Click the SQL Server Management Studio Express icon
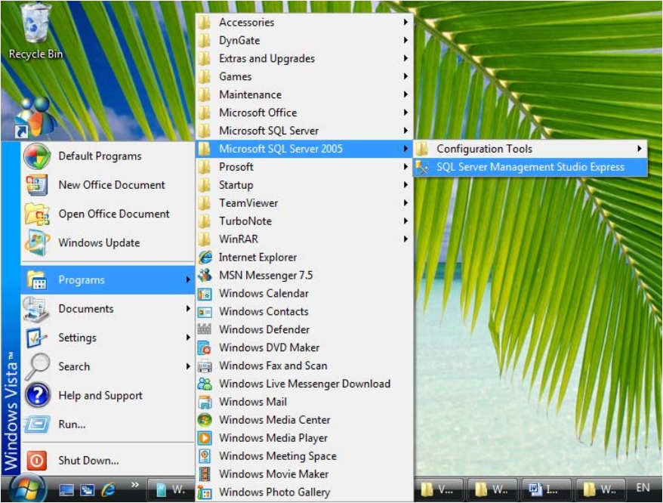This screenshot has width=663, height=503. [x=422, y=167]
